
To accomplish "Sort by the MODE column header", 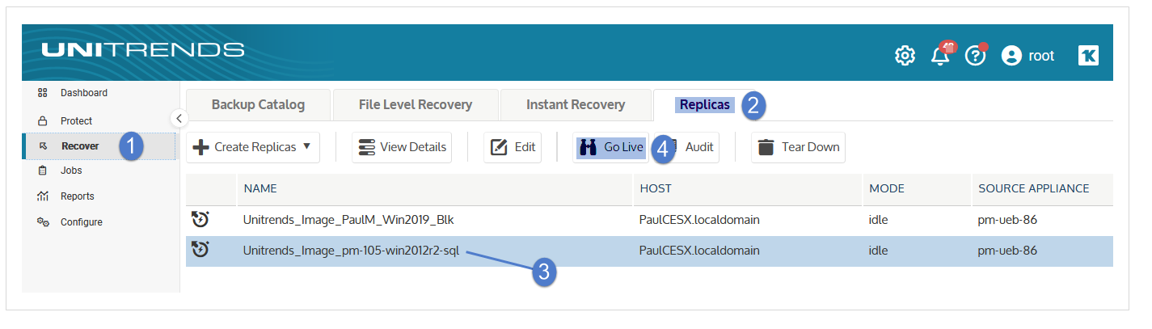I will click(x=887, y=188).
